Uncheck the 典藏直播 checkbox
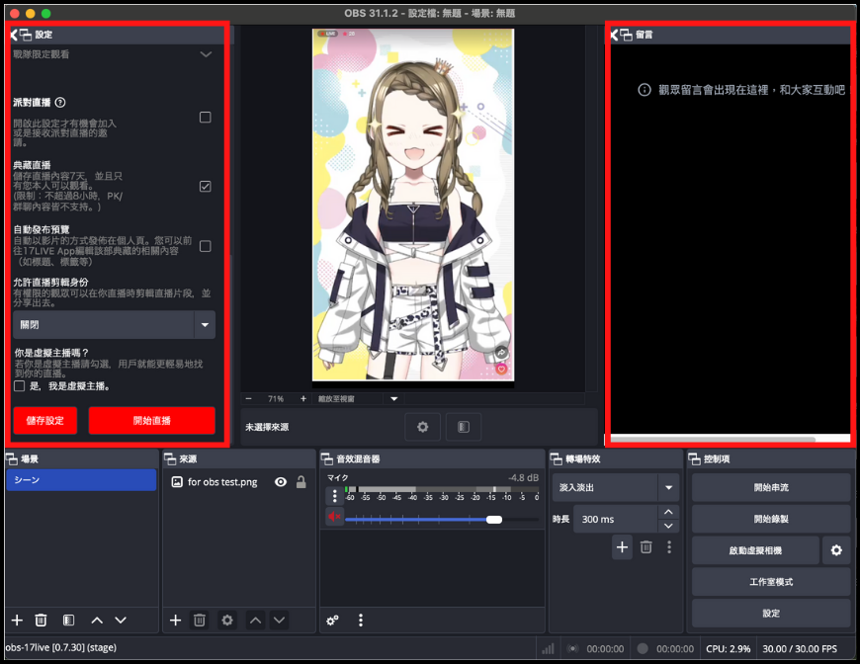Screen dimensions: 860x664 coord(205,187)
